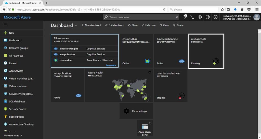Open the Azure classic portal tile
261x139 pixels.
tap(145, 129)
